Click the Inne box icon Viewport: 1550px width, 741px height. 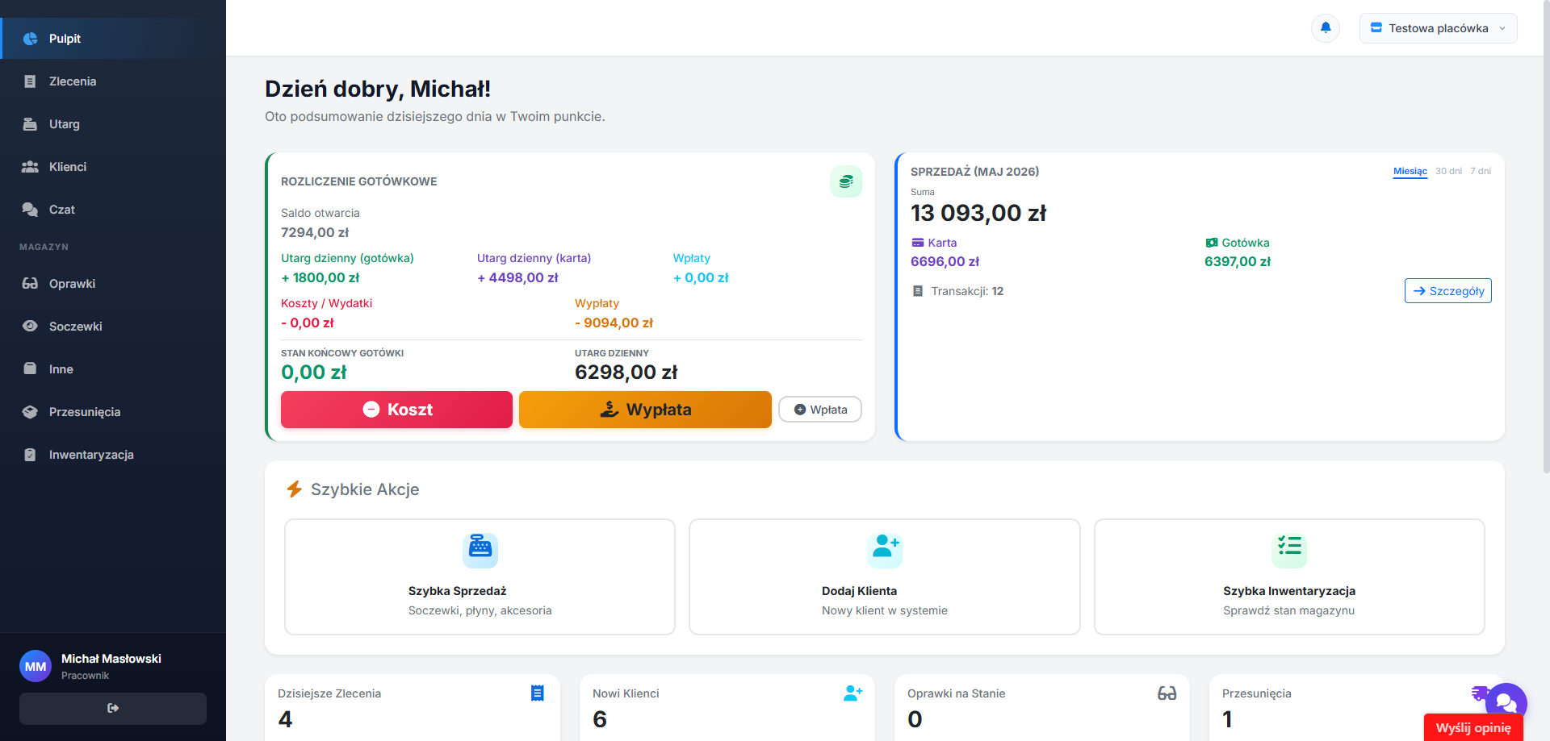[x=30, y=369]
